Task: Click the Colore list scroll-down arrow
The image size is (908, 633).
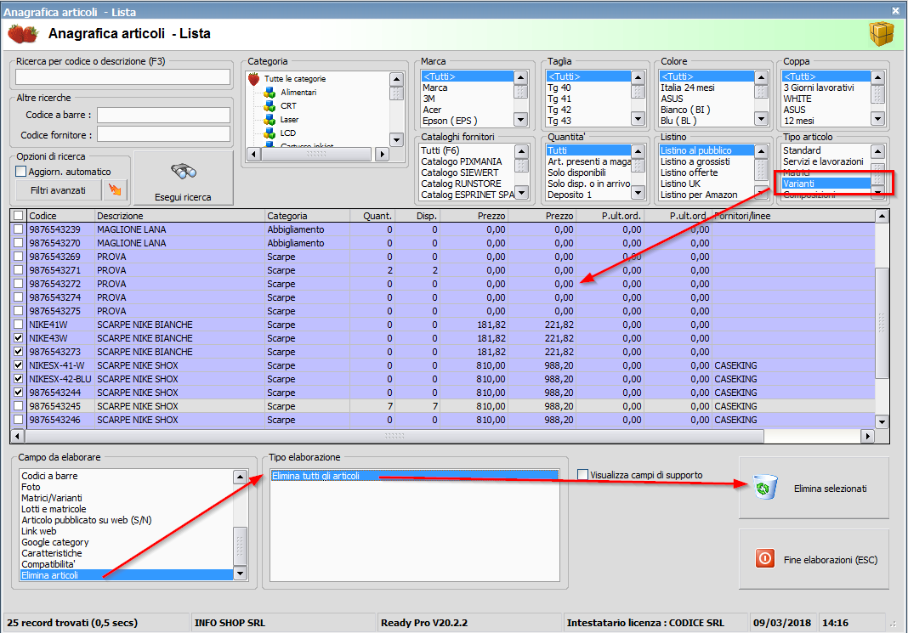Action: (x=761, y=120)
